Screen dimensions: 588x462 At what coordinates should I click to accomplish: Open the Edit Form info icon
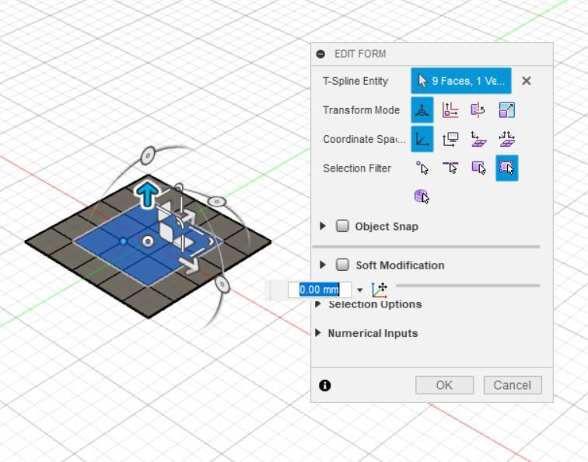point(325,385)
